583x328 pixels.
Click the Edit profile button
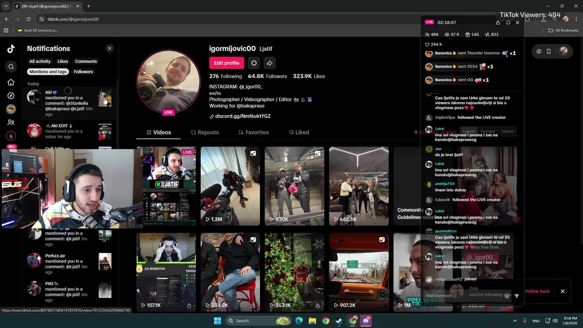click(226, 63)
